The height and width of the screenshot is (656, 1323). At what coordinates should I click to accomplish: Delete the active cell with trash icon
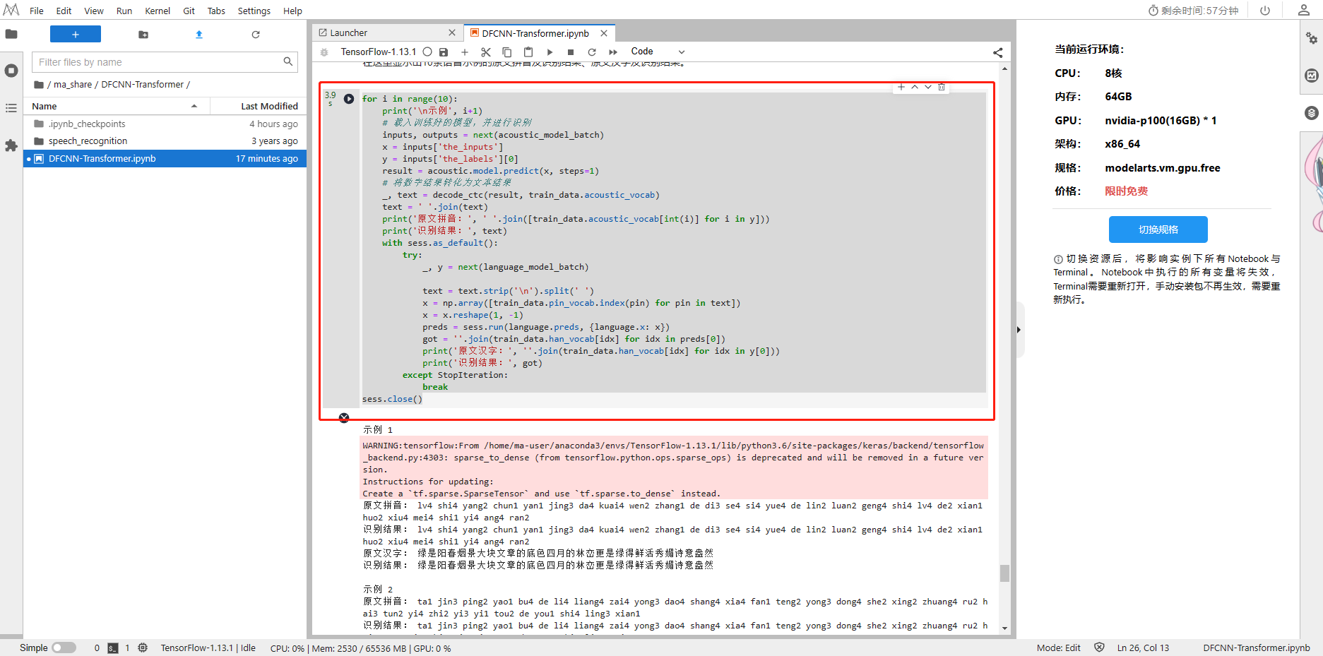(x=942, y=88)
